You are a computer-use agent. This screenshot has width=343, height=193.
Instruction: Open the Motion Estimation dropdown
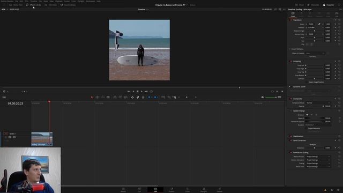tap(318, 160)
